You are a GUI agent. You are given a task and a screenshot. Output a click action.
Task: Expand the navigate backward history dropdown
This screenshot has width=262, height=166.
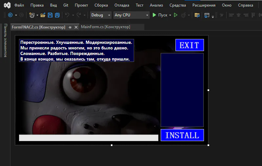coord(16,15)
